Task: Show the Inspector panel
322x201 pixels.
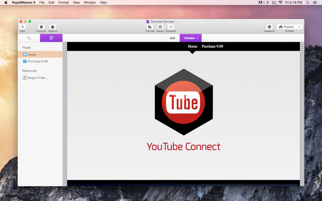Action: [x=269, y=27]
